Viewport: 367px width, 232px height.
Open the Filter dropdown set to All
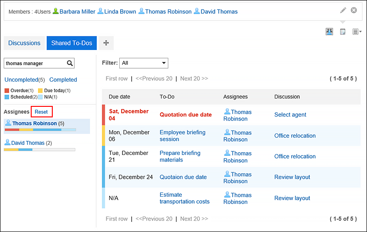coord(144,63)
